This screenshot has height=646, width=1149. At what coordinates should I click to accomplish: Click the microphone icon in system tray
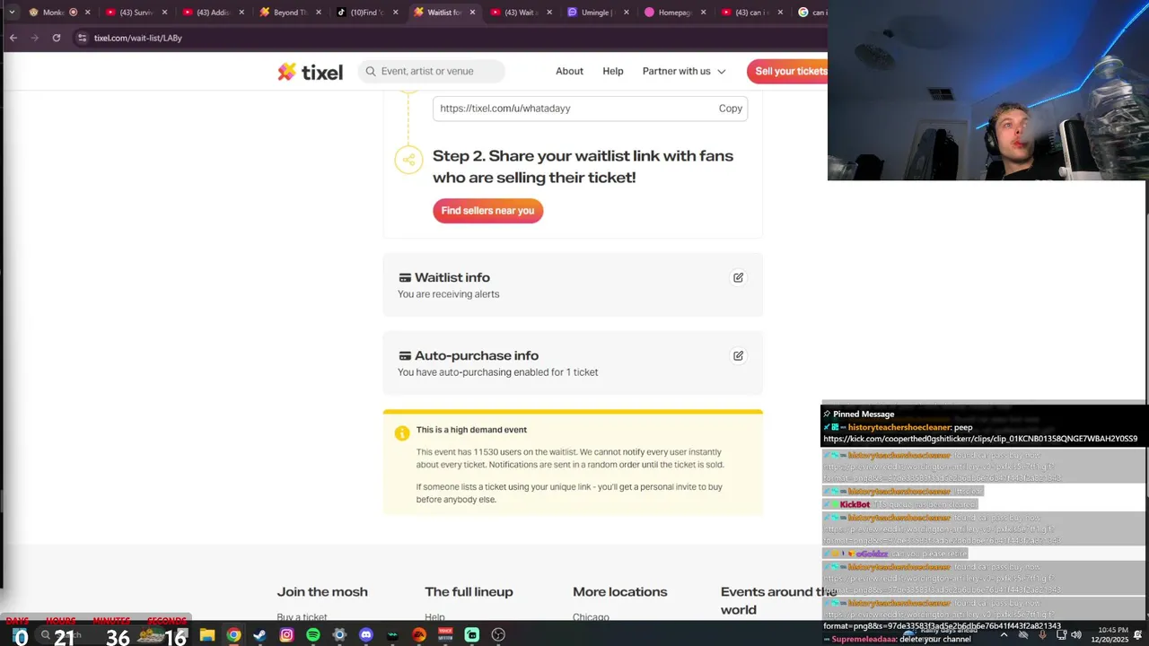pos(1042,635)
